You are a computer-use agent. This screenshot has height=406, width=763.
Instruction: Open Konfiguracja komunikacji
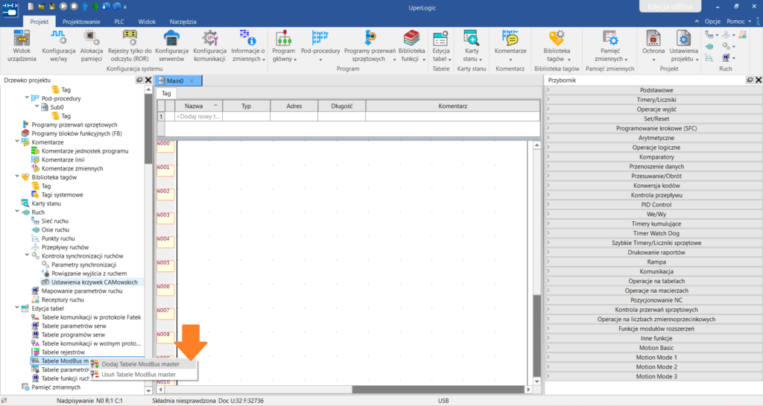coord(209,45)
